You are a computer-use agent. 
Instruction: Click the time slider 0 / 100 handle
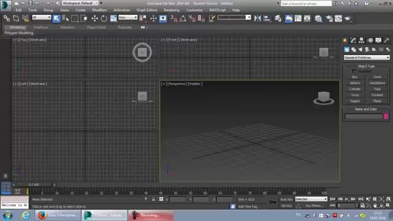pyautogui.click(x=34, y=185)
